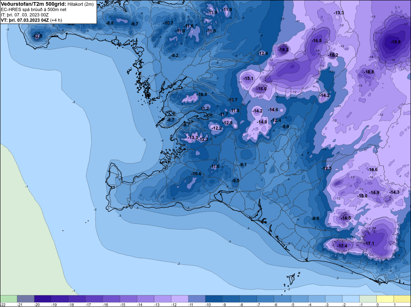
Task: Select the legend swatch starting at -17
Action: pos(94,299)
